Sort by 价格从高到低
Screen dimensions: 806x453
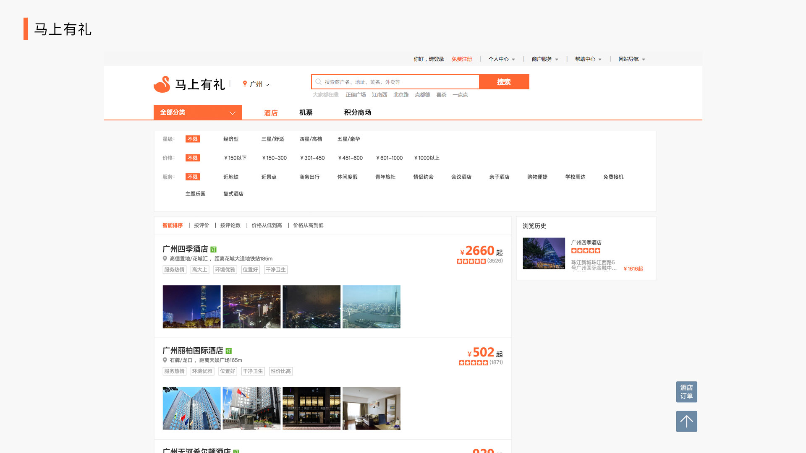(308, 226)
